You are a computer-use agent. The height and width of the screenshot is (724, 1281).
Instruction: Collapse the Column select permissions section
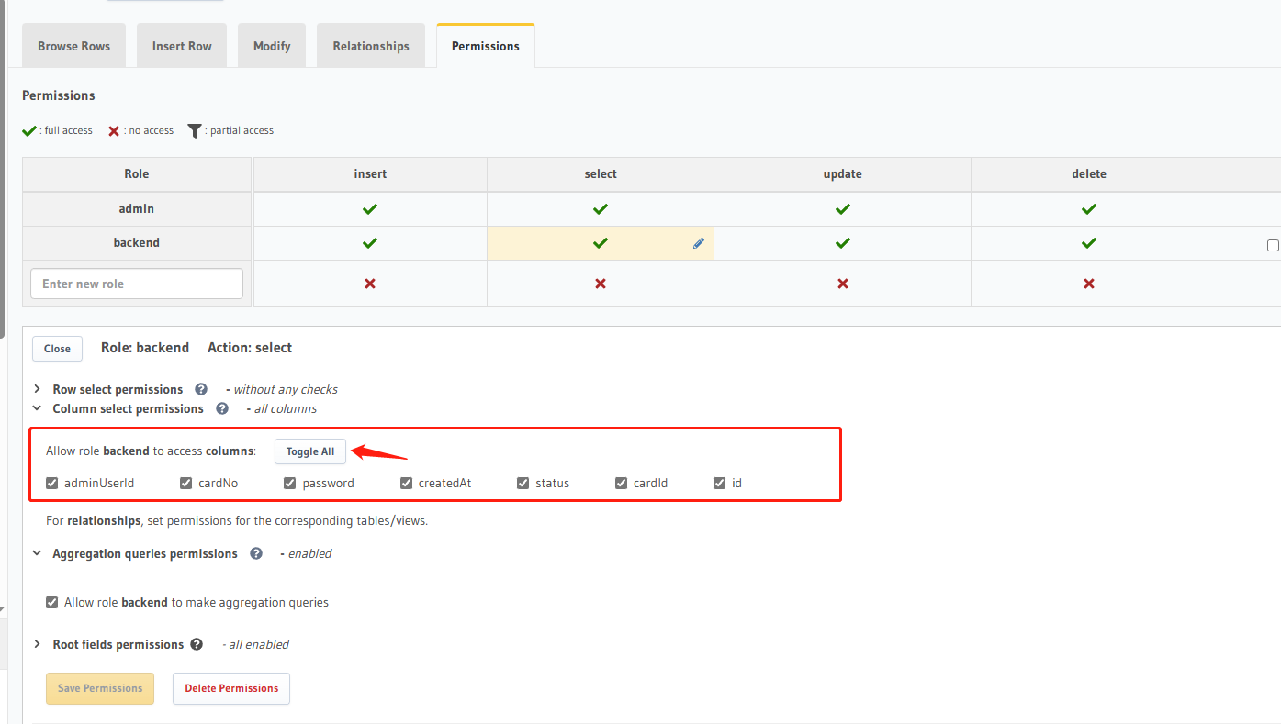(36, 407)
